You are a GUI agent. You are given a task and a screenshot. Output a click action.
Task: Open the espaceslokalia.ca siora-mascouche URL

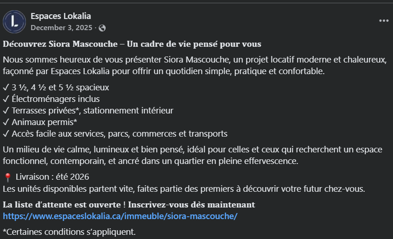tap(120, 216)
